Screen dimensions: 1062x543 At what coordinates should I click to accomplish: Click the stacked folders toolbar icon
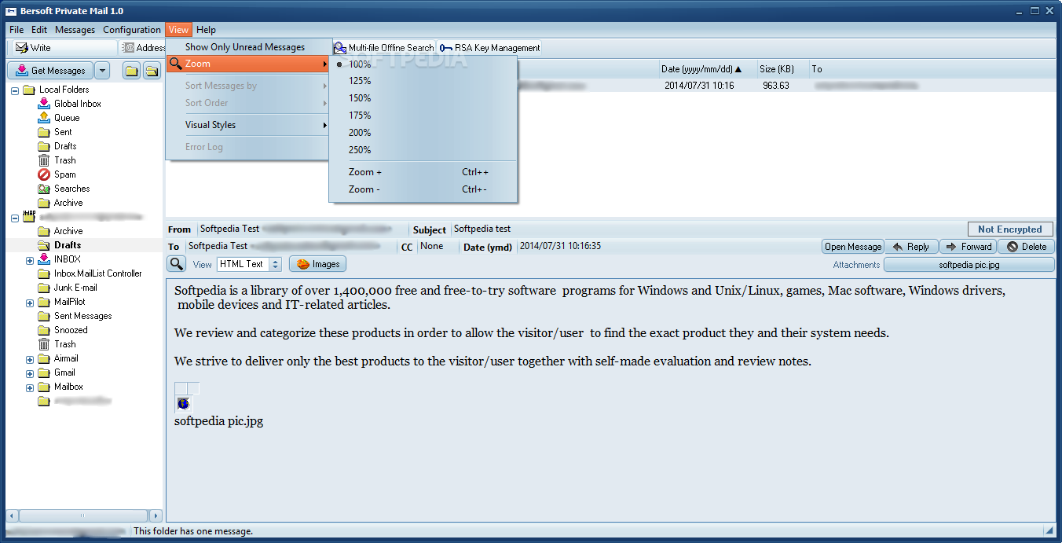(x=152, y=72)
